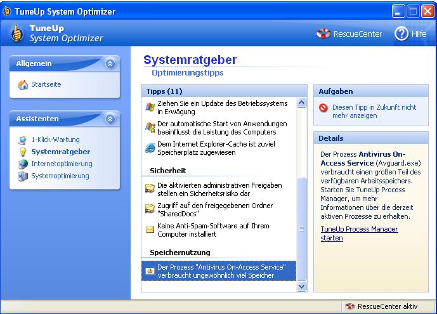Screen dimensions: 437x314
Task: Click the 1-Klick-Wartung computer icon
Action: (23, 140)
